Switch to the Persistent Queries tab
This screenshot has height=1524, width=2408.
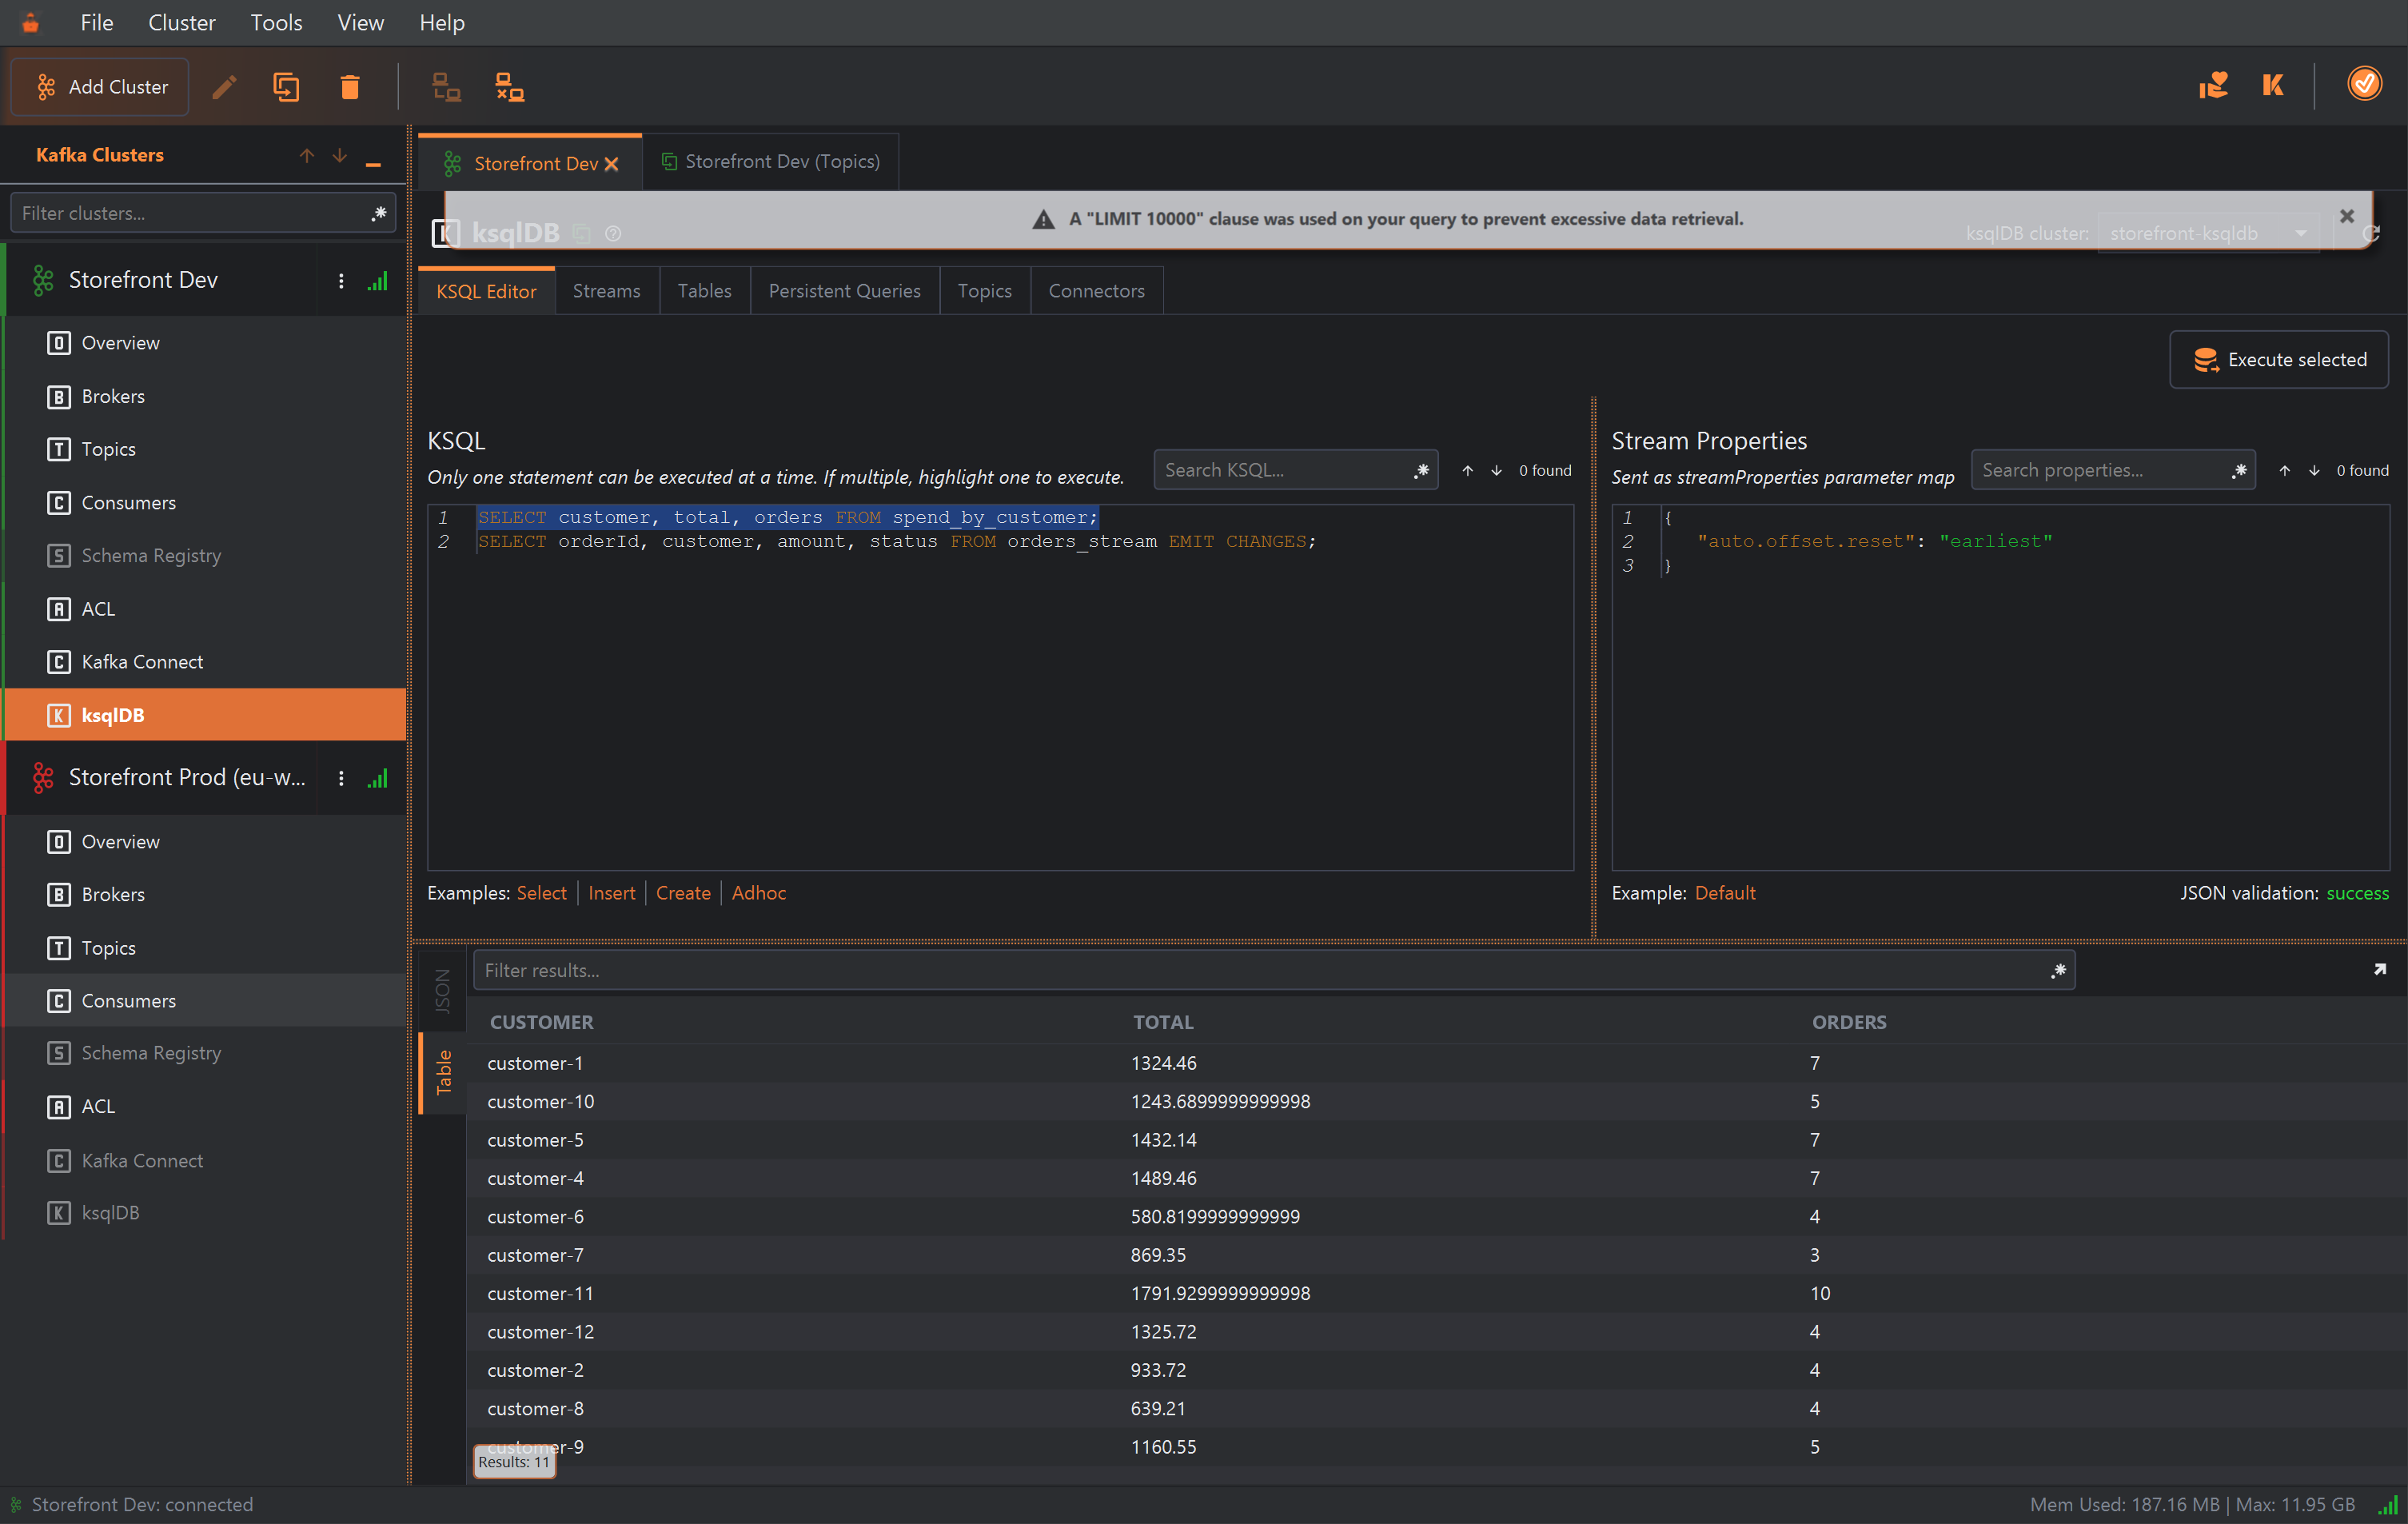pyautogui.click(x=844, y=291)
